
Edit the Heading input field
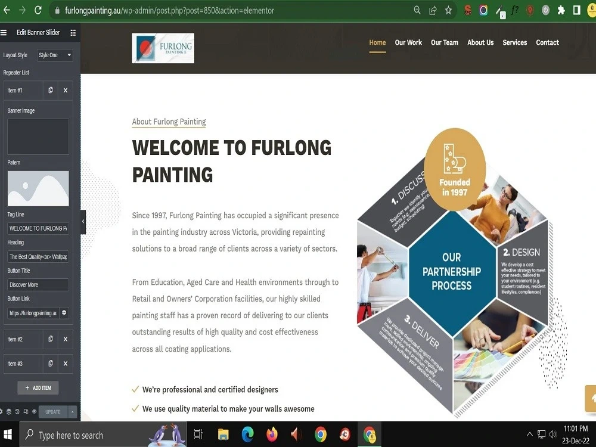[x=38, y=256]
